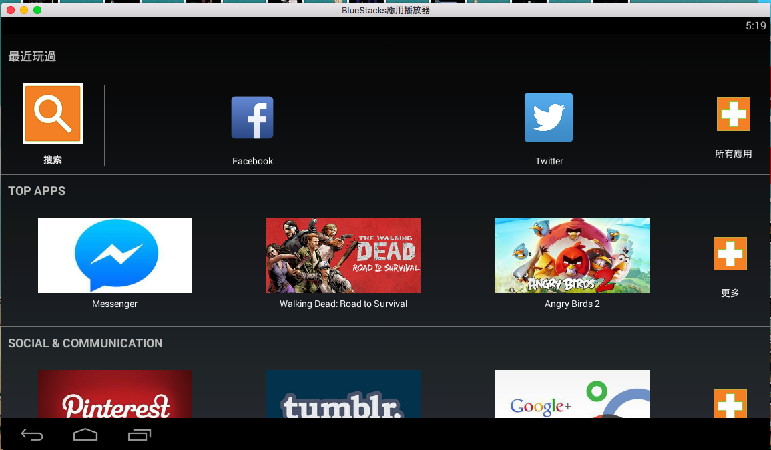Open the 所有應用 plus icon

pos(733,114)
